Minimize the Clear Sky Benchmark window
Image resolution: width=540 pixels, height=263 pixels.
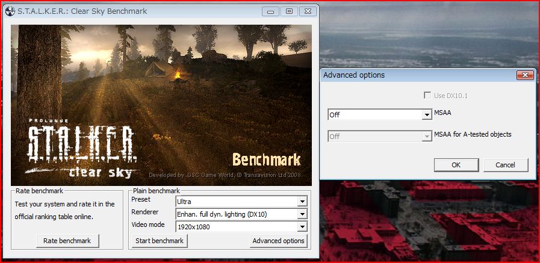click(270, 11)
